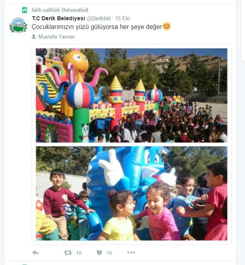
Task: Click the tagged person icon
Action: tap(34, 36)
